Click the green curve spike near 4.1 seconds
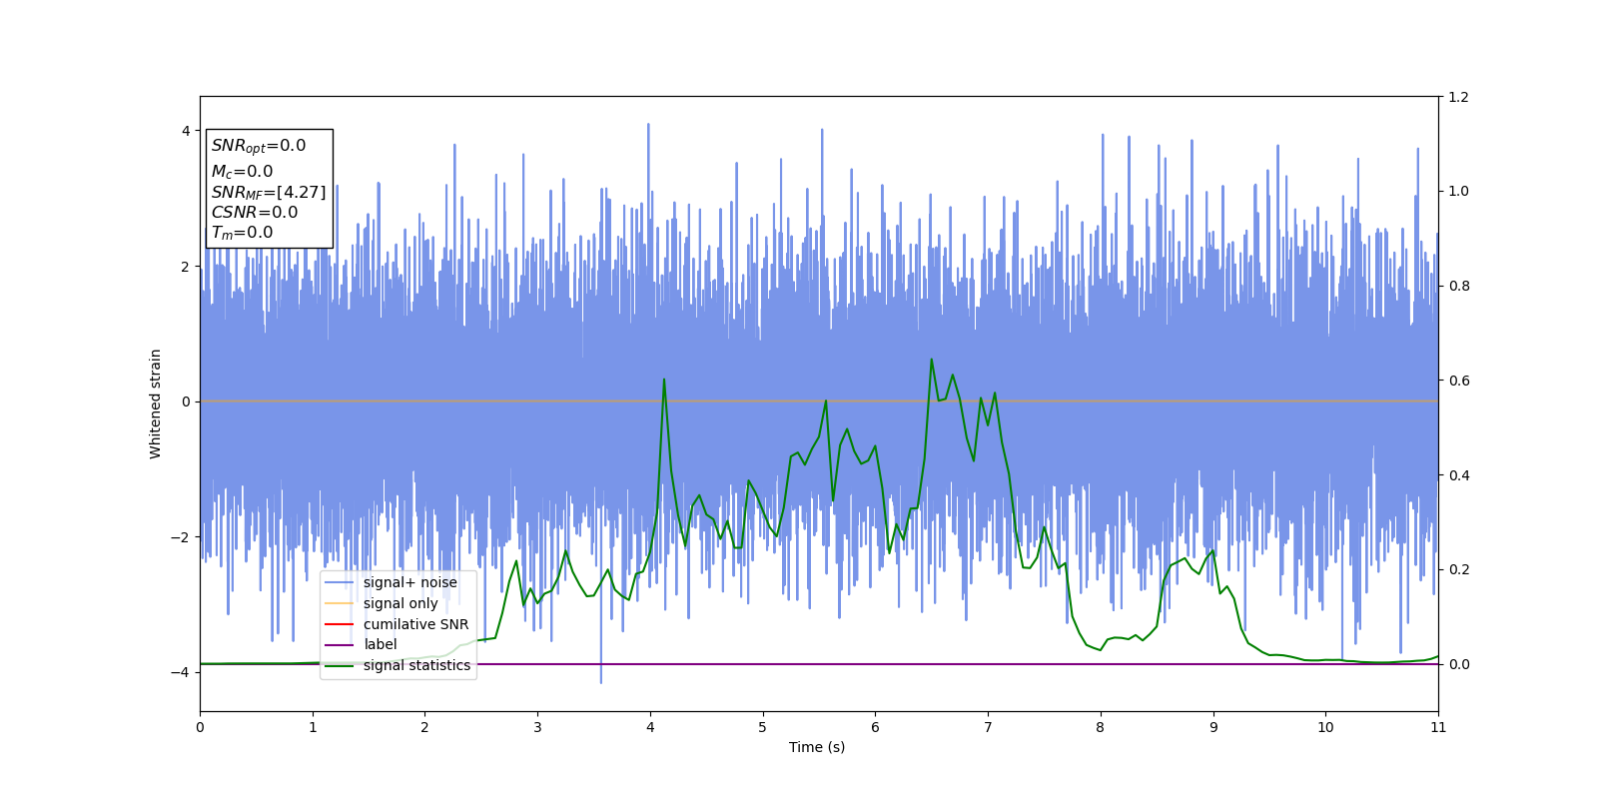This screenshot has width=1598, height=799. (x=664, y=380)
